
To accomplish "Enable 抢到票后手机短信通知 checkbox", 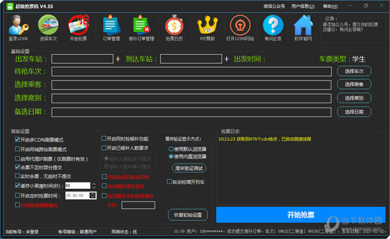I will click(104, 195).
